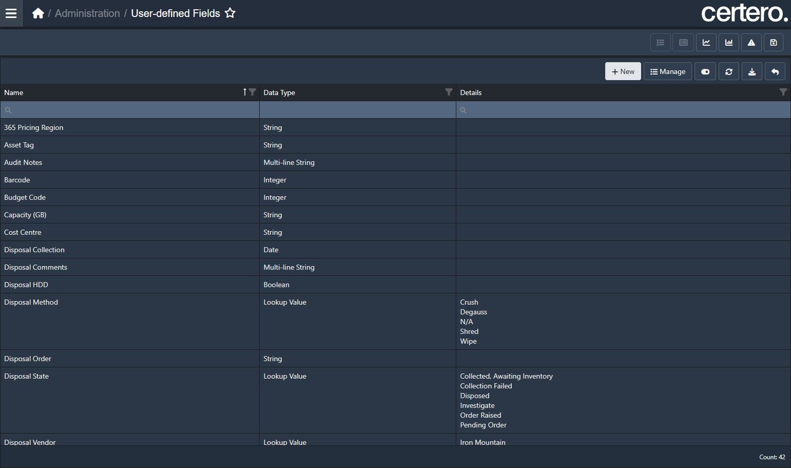
Task: Toggle the Name column sort arrow
Action: (245, 92)
